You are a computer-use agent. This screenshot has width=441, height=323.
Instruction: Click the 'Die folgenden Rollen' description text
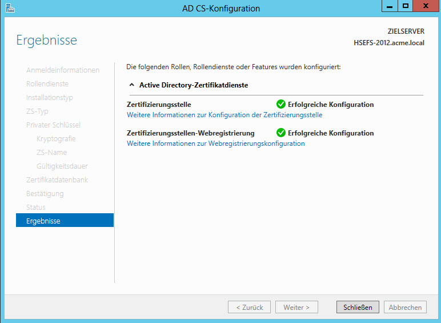click(234, 67)
